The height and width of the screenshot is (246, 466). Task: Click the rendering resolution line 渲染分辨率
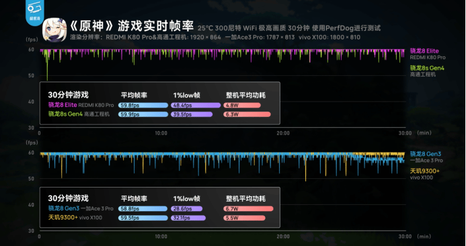coord(215,38)
